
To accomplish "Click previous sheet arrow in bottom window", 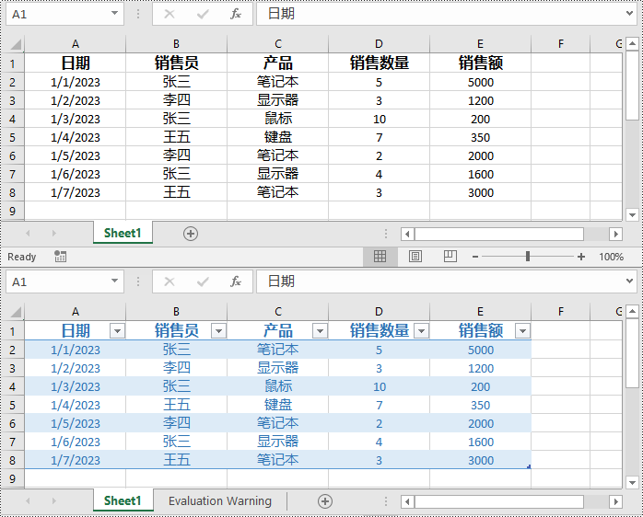I will pyautogui.click(x=28, y=500).
